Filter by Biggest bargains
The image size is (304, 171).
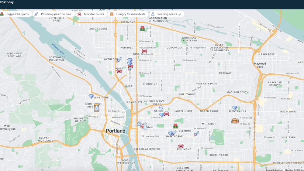tap(16, 14)
